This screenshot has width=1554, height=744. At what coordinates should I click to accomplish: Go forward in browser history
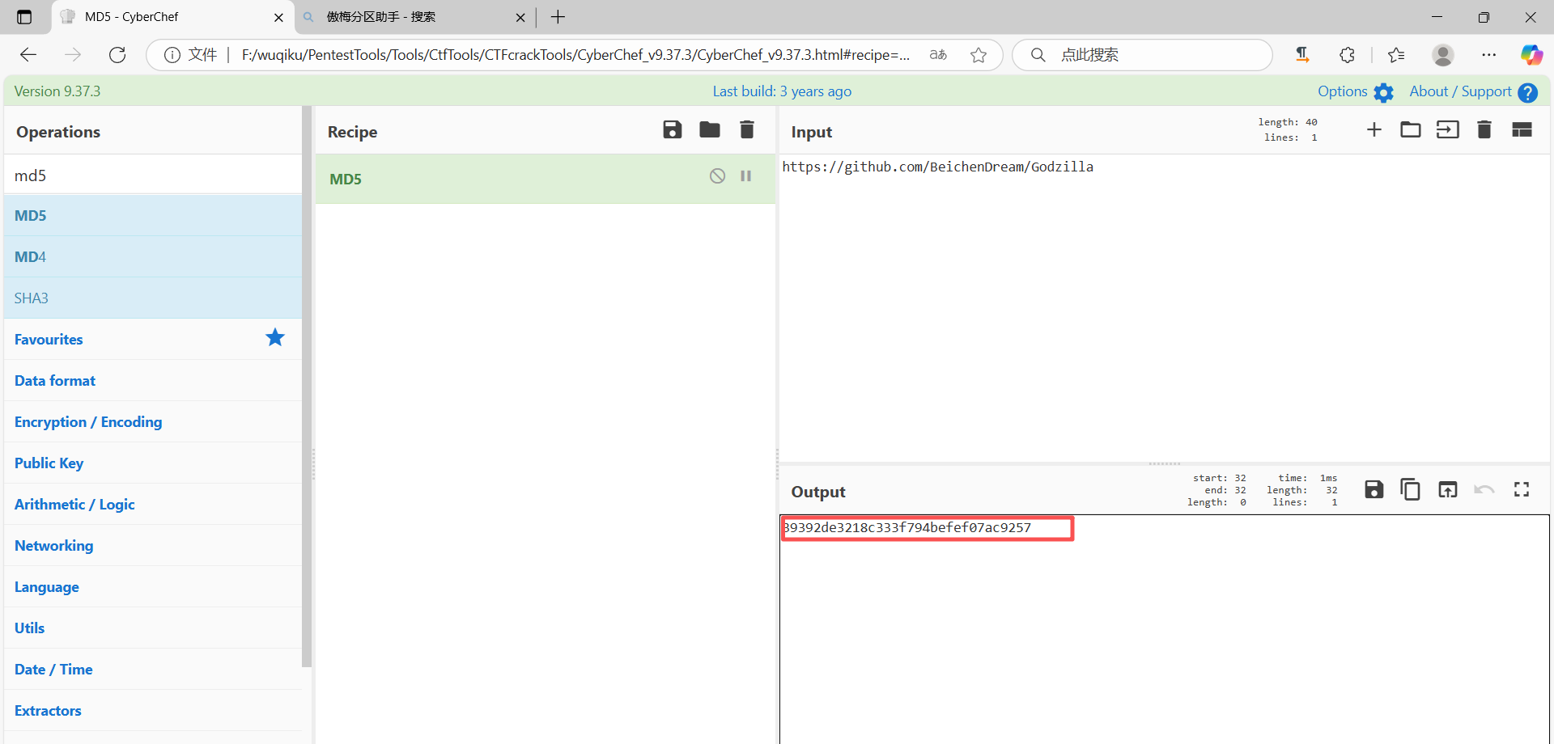[73, 55]
